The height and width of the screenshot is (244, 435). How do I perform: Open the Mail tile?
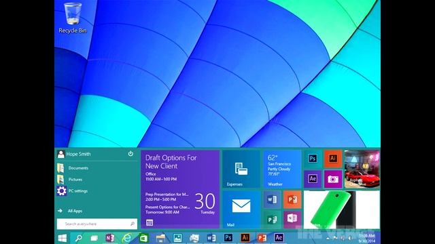pyautogui.click(x=241, y=209)
